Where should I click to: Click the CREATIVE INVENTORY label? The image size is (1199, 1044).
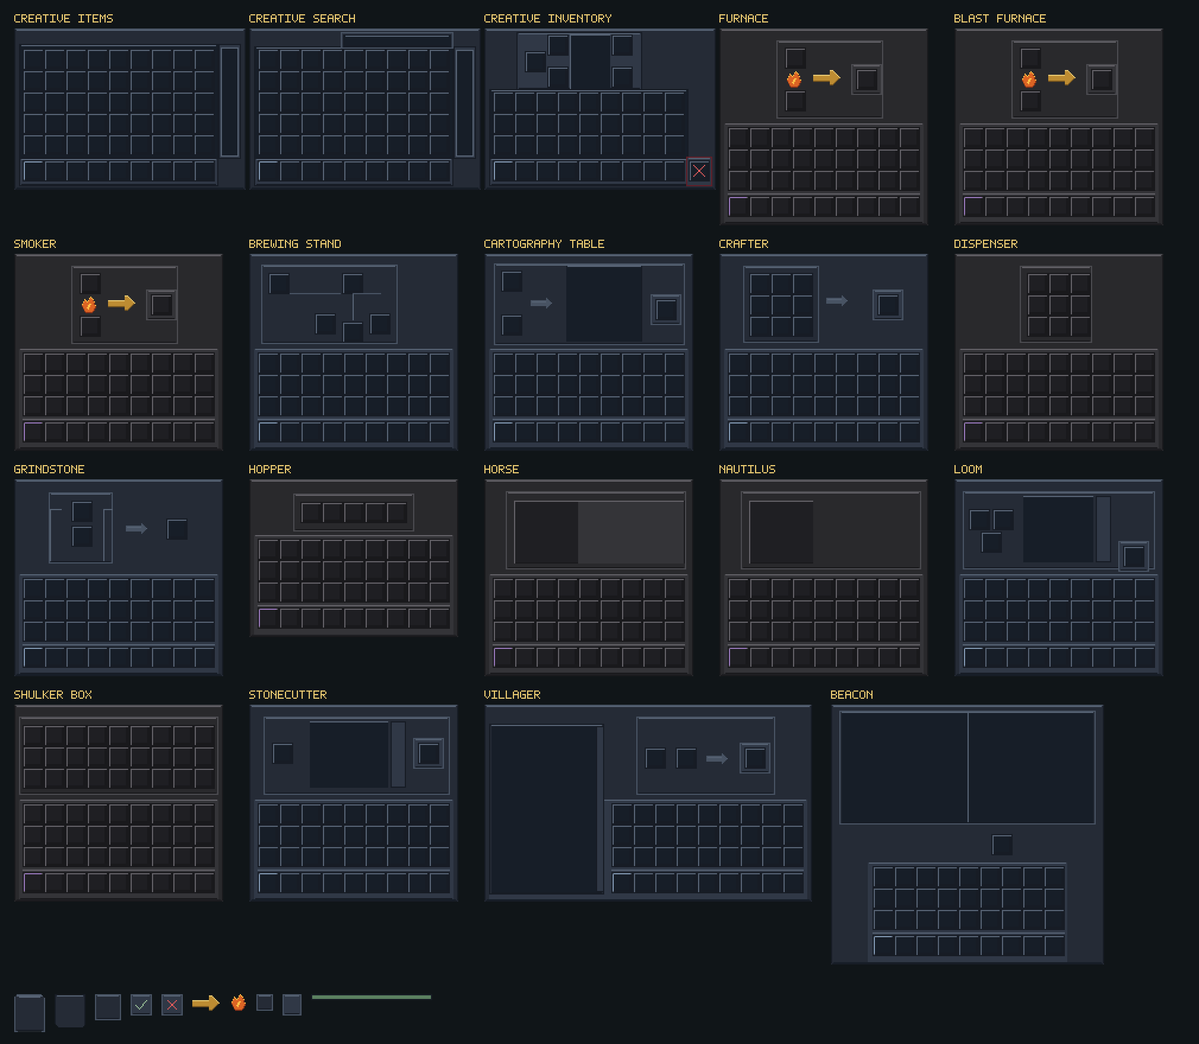pyautogui.click(x=548, y=18)
